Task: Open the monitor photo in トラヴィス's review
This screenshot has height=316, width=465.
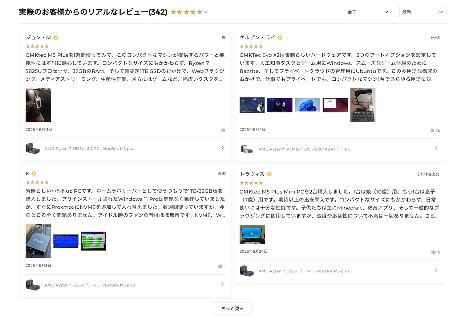Action: pos(252,234)
